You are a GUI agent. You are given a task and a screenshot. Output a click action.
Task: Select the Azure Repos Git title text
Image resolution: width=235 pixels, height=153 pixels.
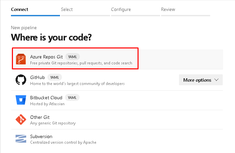pyautogui.click(x=46, y=57)
